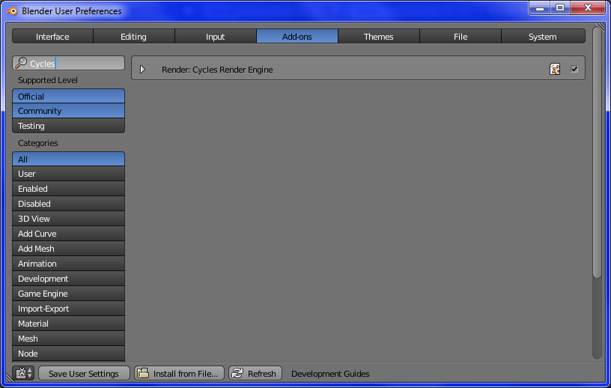
Task: Disable the Cycles Render Engine checkbox
Action: [574, 69]
